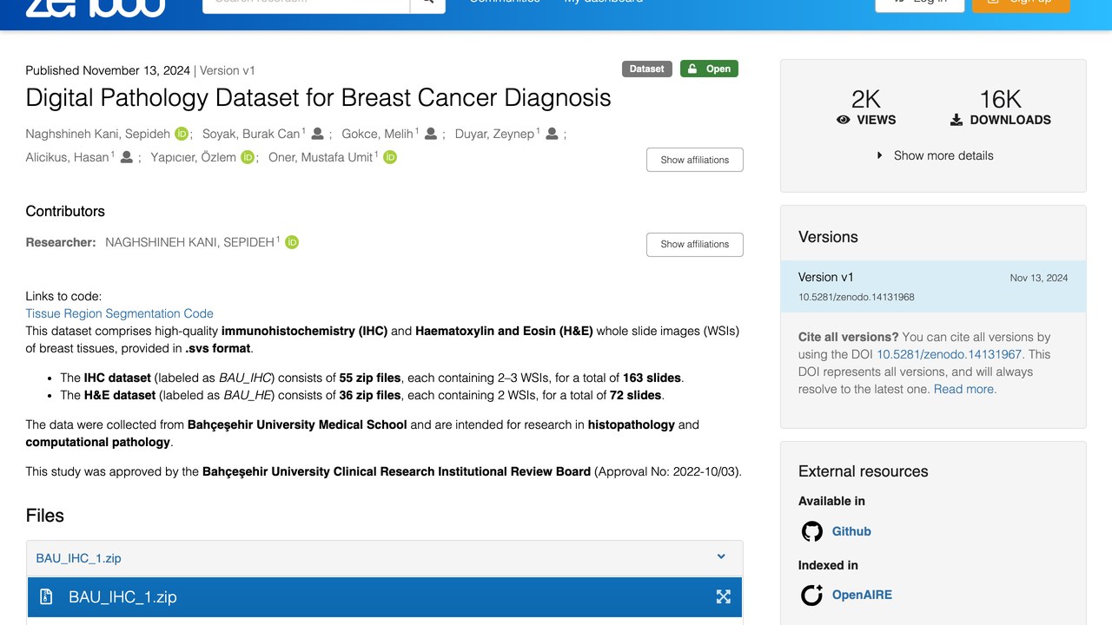Click the person icon beside Duyar, Zeynep
Screen dimensions: 1112x625
(552, 134)
